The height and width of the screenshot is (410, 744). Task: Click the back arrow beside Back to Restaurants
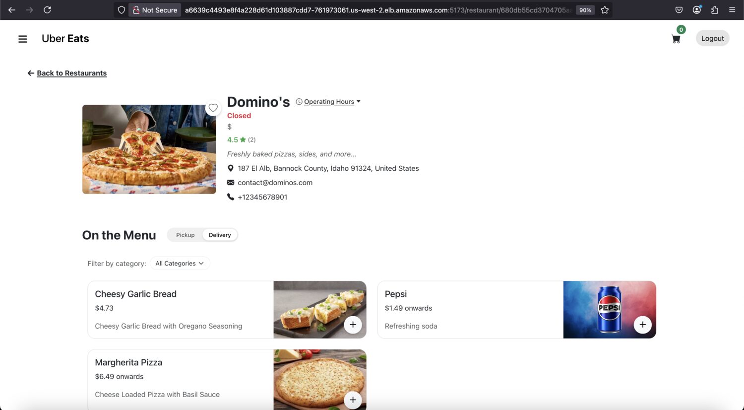31,73
